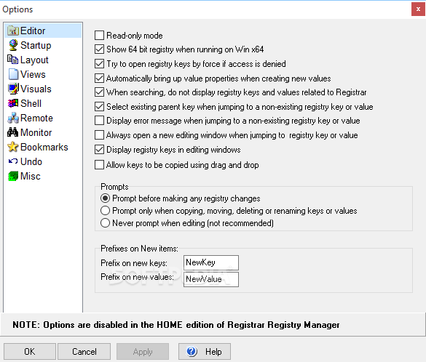This screenshot has height=362, width=426.
Task: Click the HOME edition note text
Action: [176, 325]
